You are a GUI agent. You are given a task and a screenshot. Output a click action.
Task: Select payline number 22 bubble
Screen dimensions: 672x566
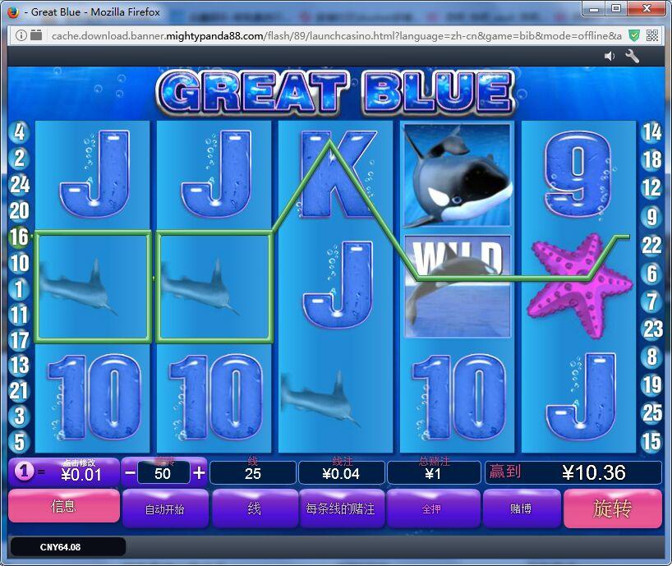651,246
